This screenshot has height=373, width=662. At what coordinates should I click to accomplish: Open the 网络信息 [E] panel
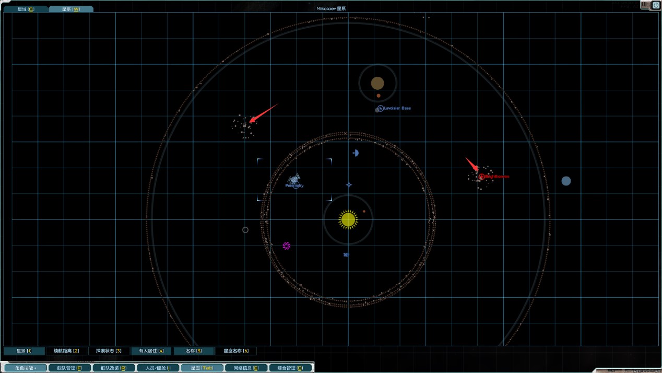(246, 368)
